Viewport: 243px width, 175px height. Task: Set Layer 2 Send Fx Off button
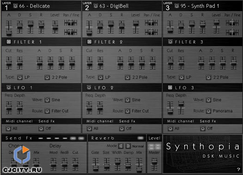point(122,128)
